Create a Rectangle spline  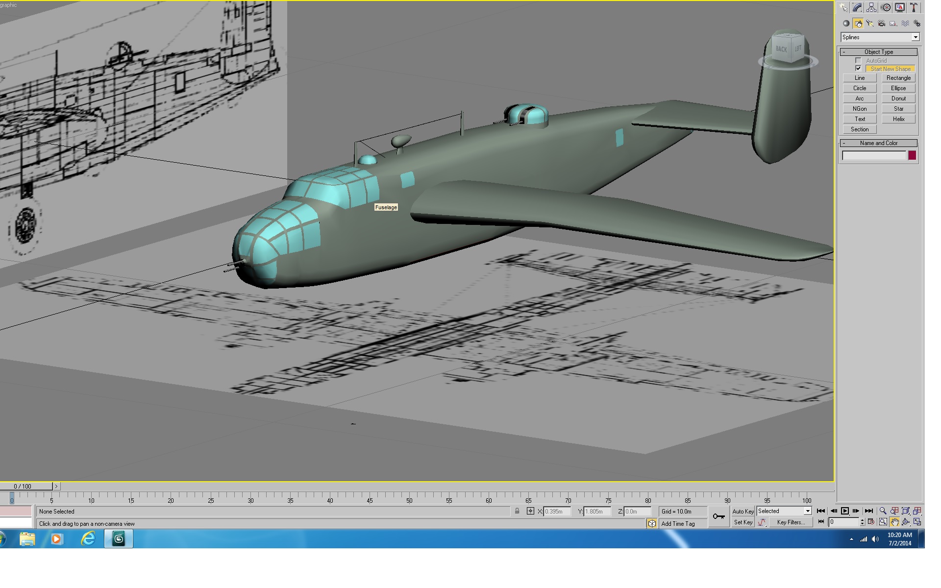pos(898,78)
